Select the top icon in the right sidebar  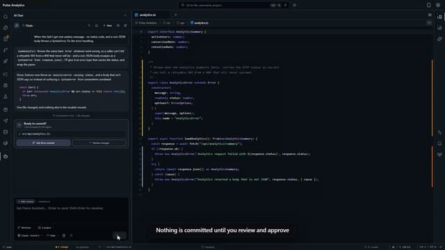click(439, 17)
